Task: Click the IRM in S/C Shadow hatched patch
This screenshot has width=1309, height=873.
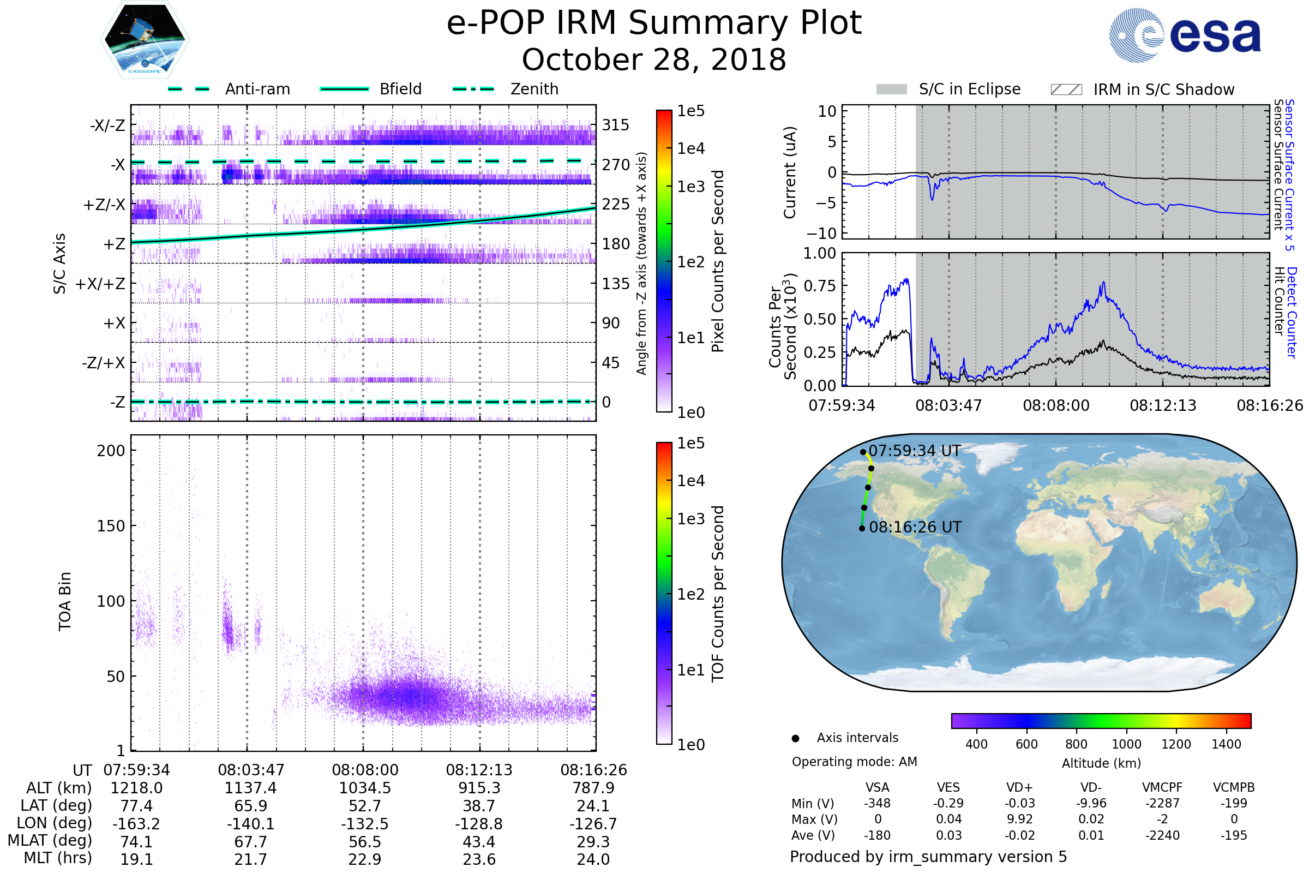Action: (x=1066, y=89)
